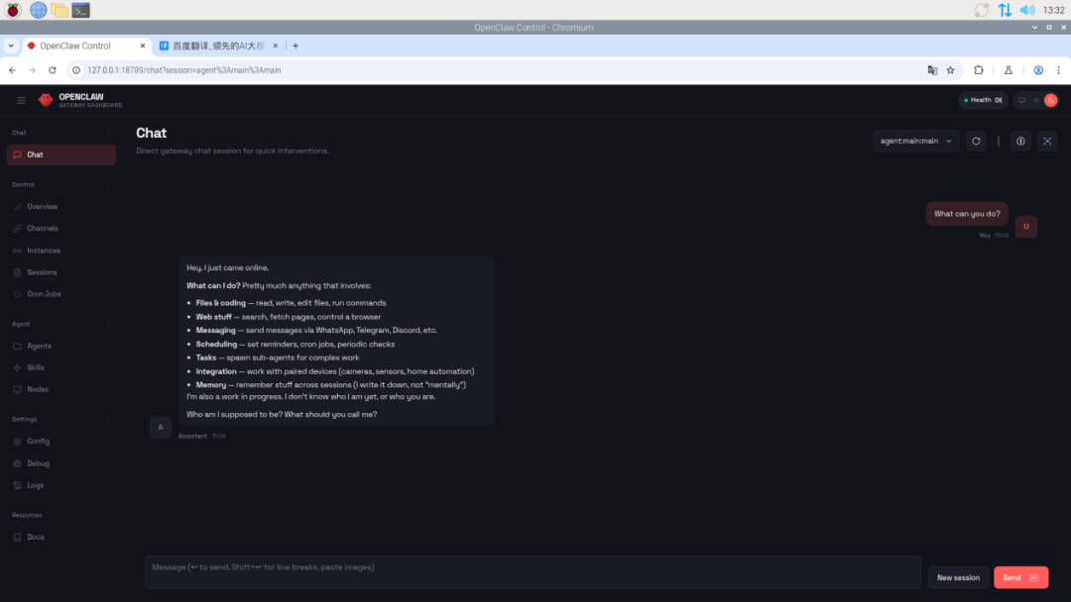Screen dimensions: 1071x602
Task: Collapse the Agent sidebar section
Action: 108,324
